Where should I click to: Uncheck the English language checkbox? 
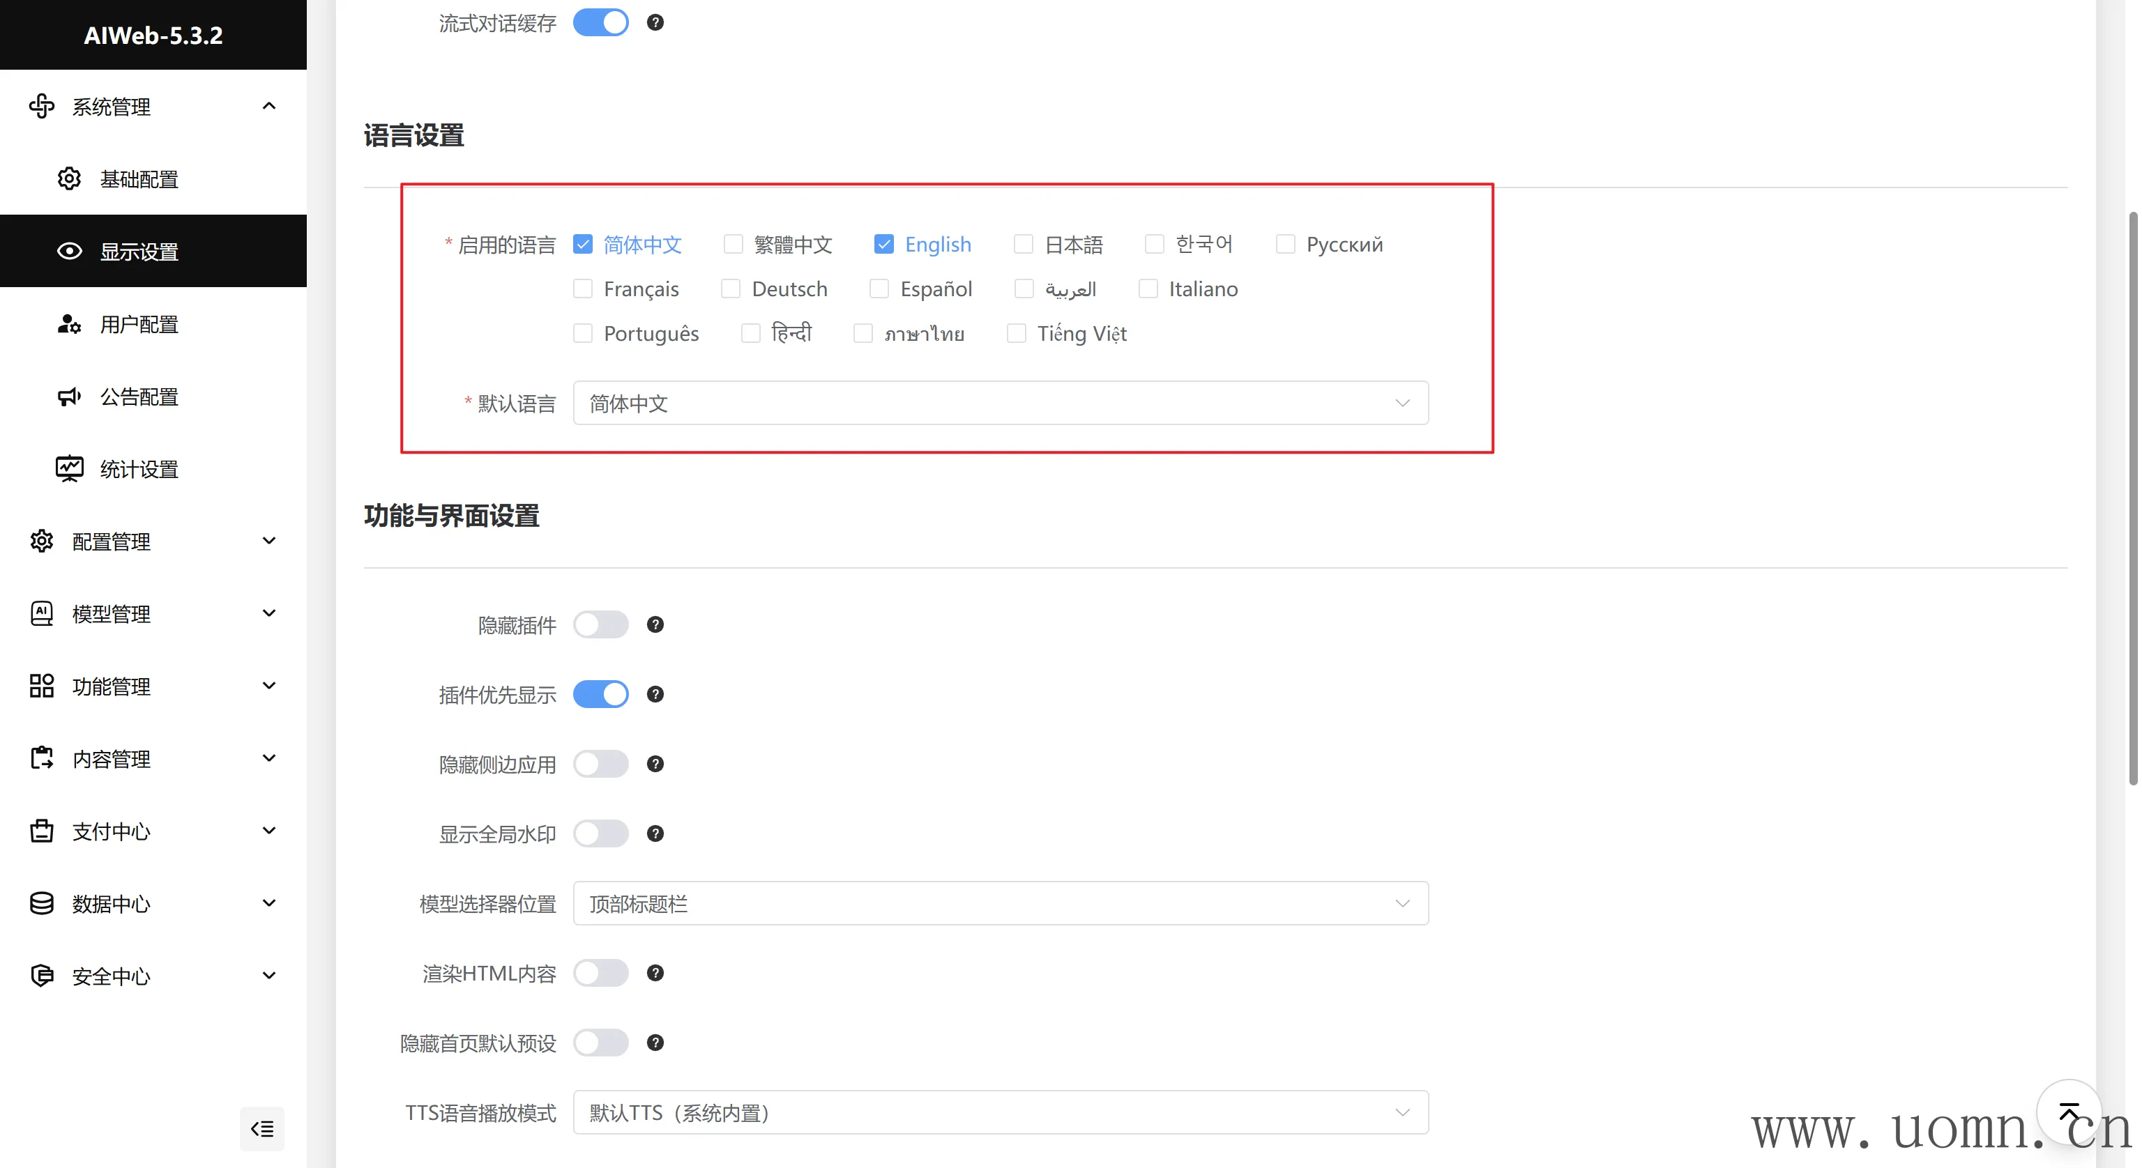883,244
